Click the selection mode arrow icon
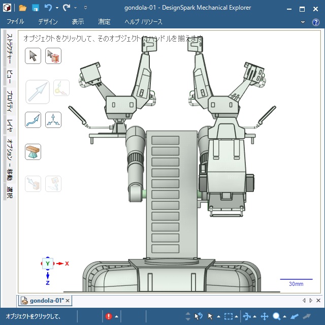The image size is (325, 325). 210,316
